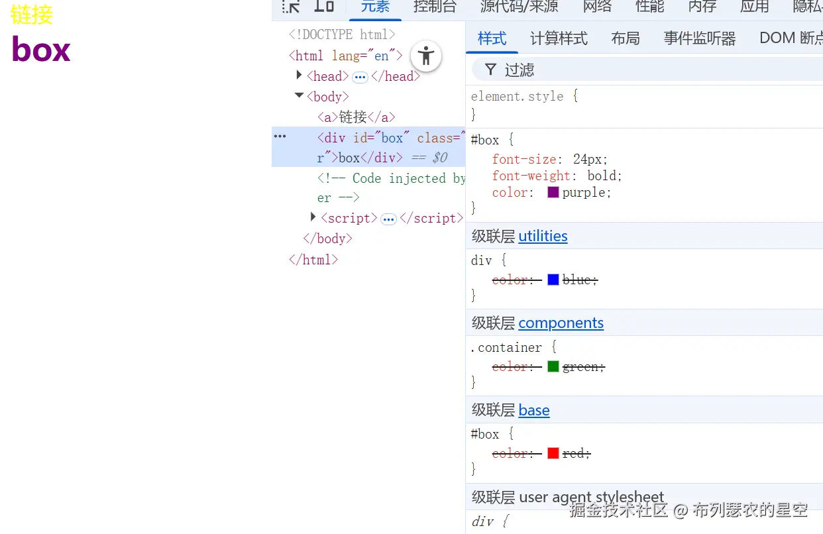Expand the script element's ellipsis badge
Viewport: 823px width, 534px height.
[389, 219]
